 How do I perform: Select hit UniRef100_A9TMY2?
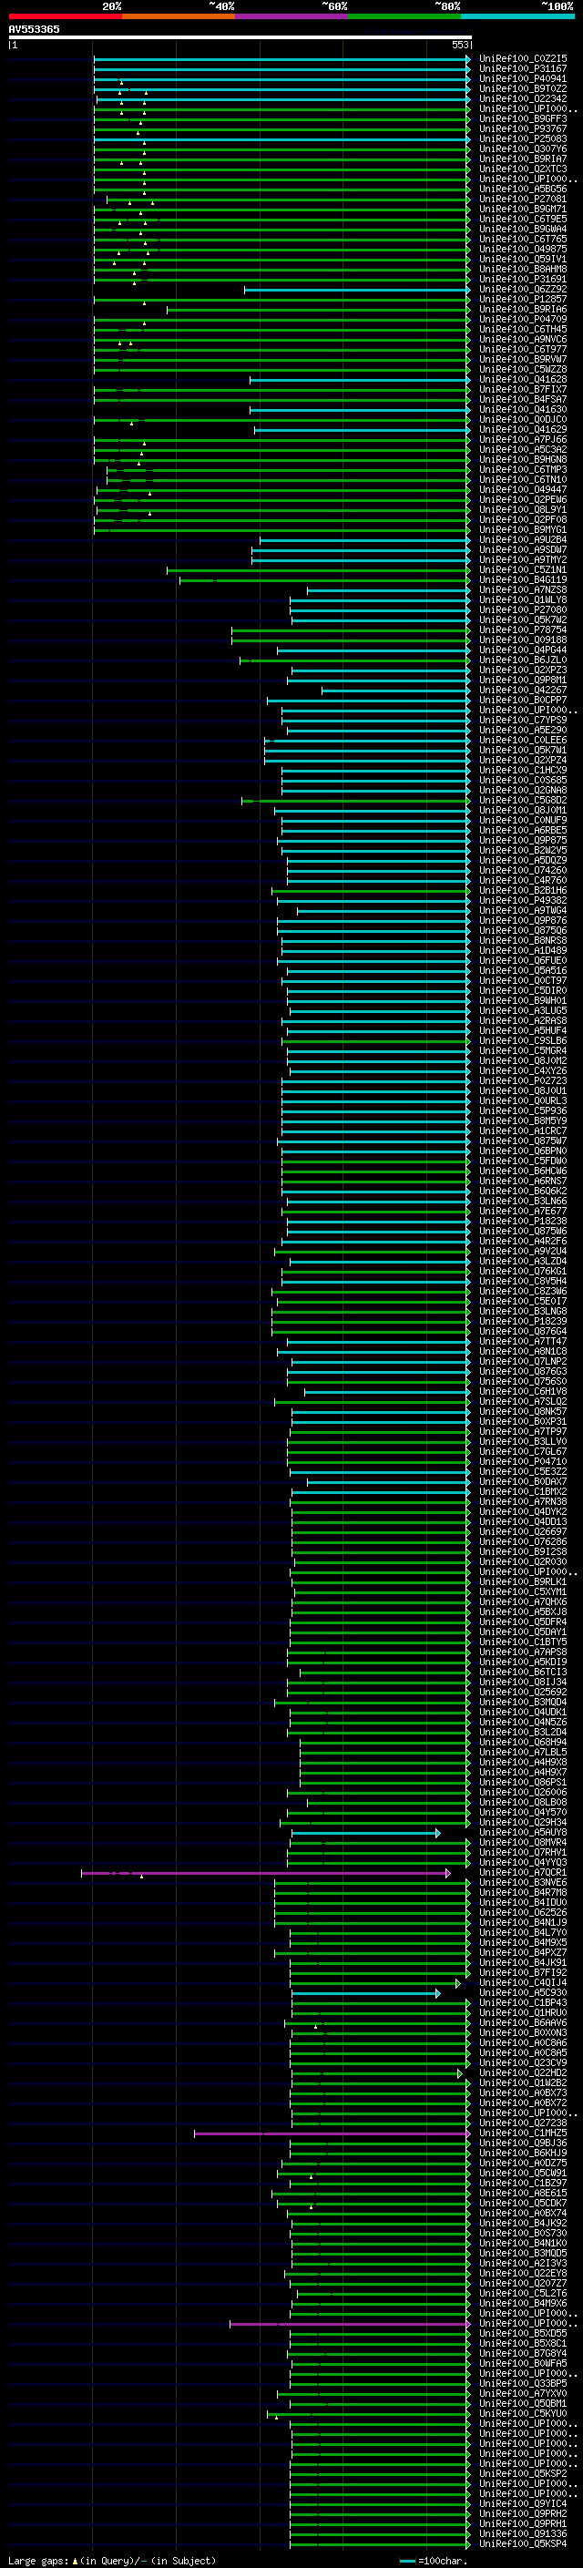522,559
